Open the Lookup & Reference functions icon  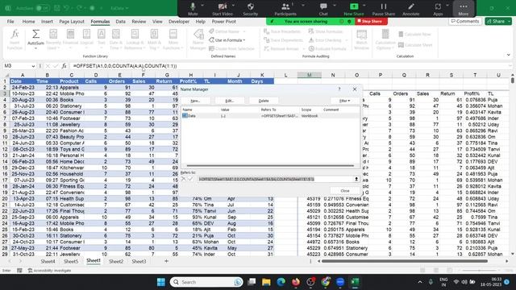[x=135, y=34]
